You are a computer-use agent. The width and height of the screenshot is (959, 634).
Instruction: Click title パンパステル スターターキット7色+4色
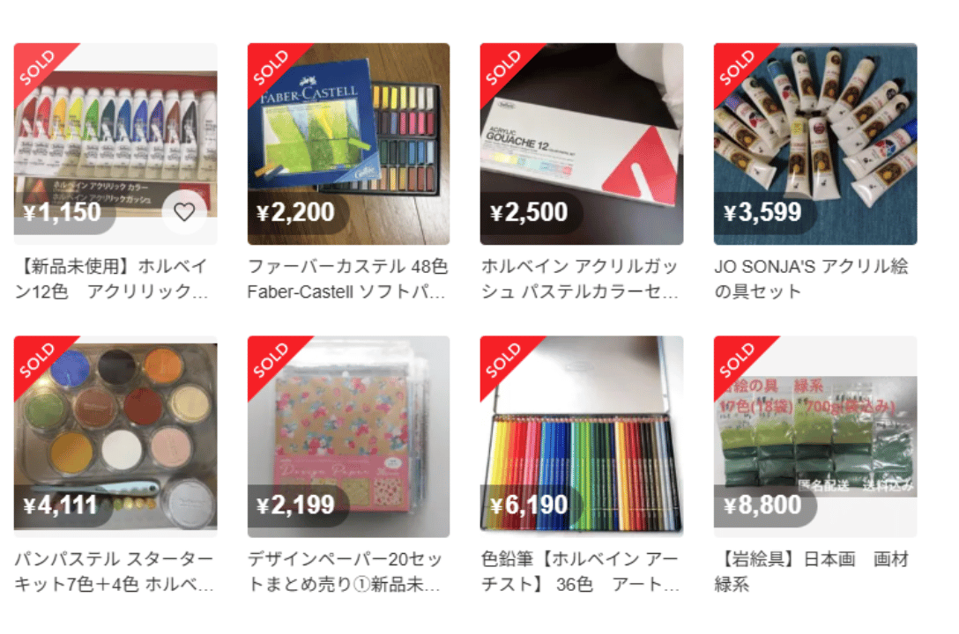tap(115, 571)
